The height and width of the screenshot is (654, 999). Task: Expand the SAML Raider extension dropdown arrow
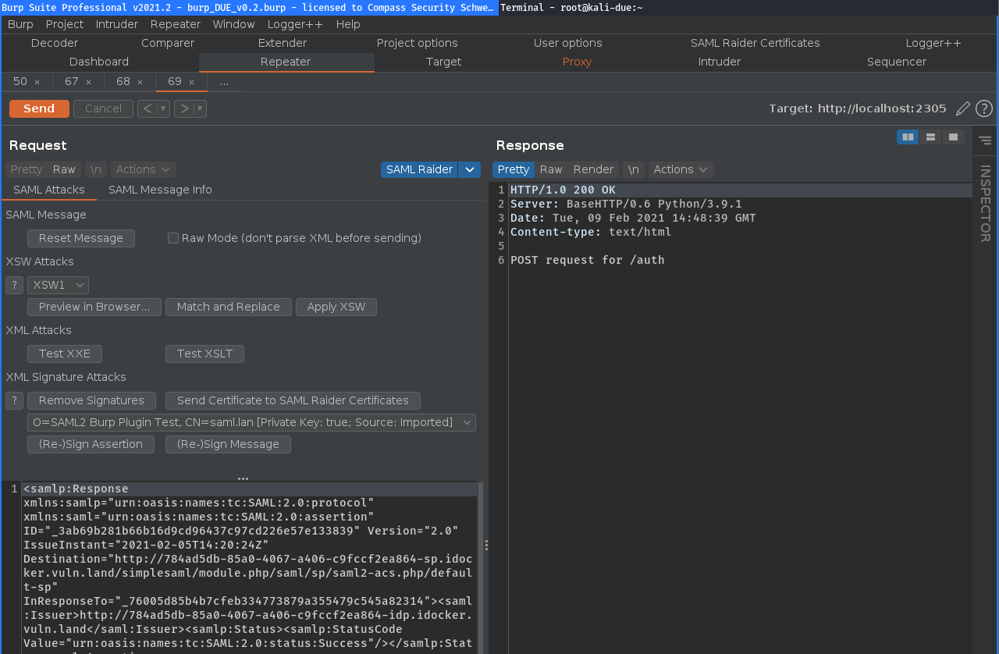[x=469, y=169]
